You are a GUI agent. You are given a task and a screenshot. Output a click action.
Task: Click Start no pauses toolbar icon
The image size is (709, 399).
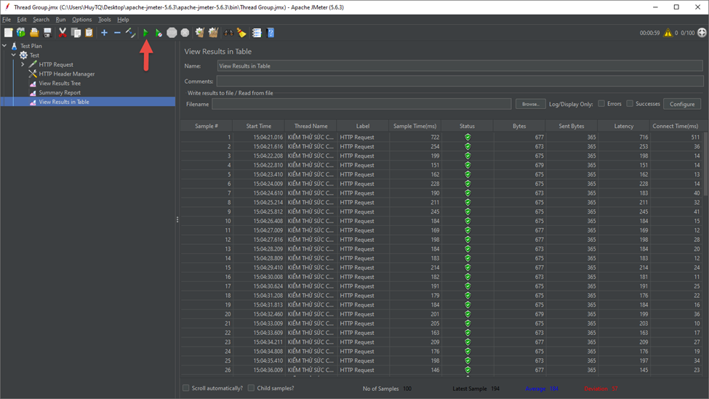pyautogui.click(x=159, y=33)
